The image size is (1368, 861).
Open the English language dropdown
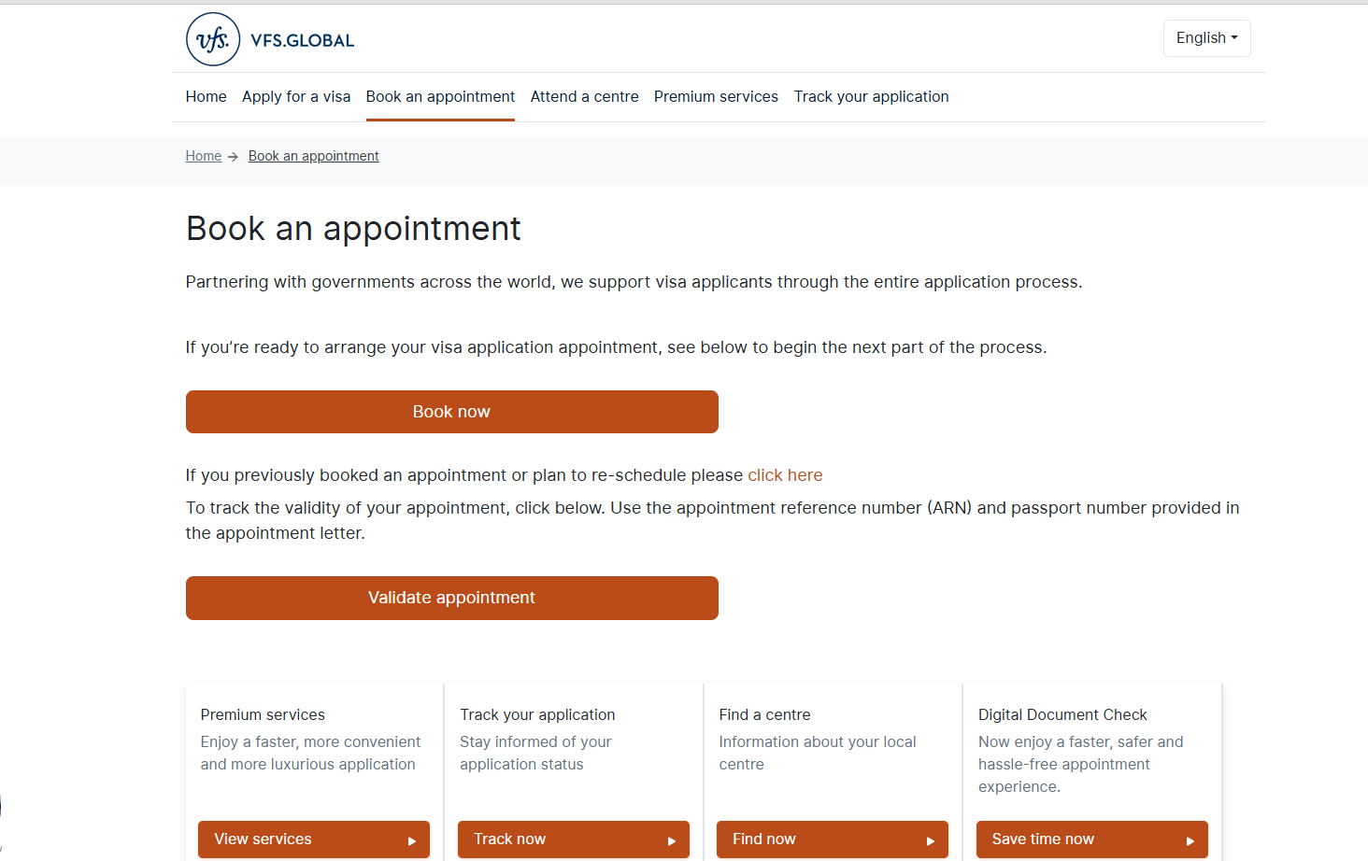tap(1206, 38)
